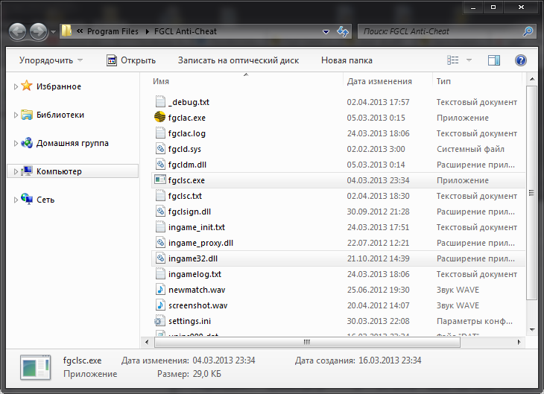Click the magnifier search icon

pos(528,31)
